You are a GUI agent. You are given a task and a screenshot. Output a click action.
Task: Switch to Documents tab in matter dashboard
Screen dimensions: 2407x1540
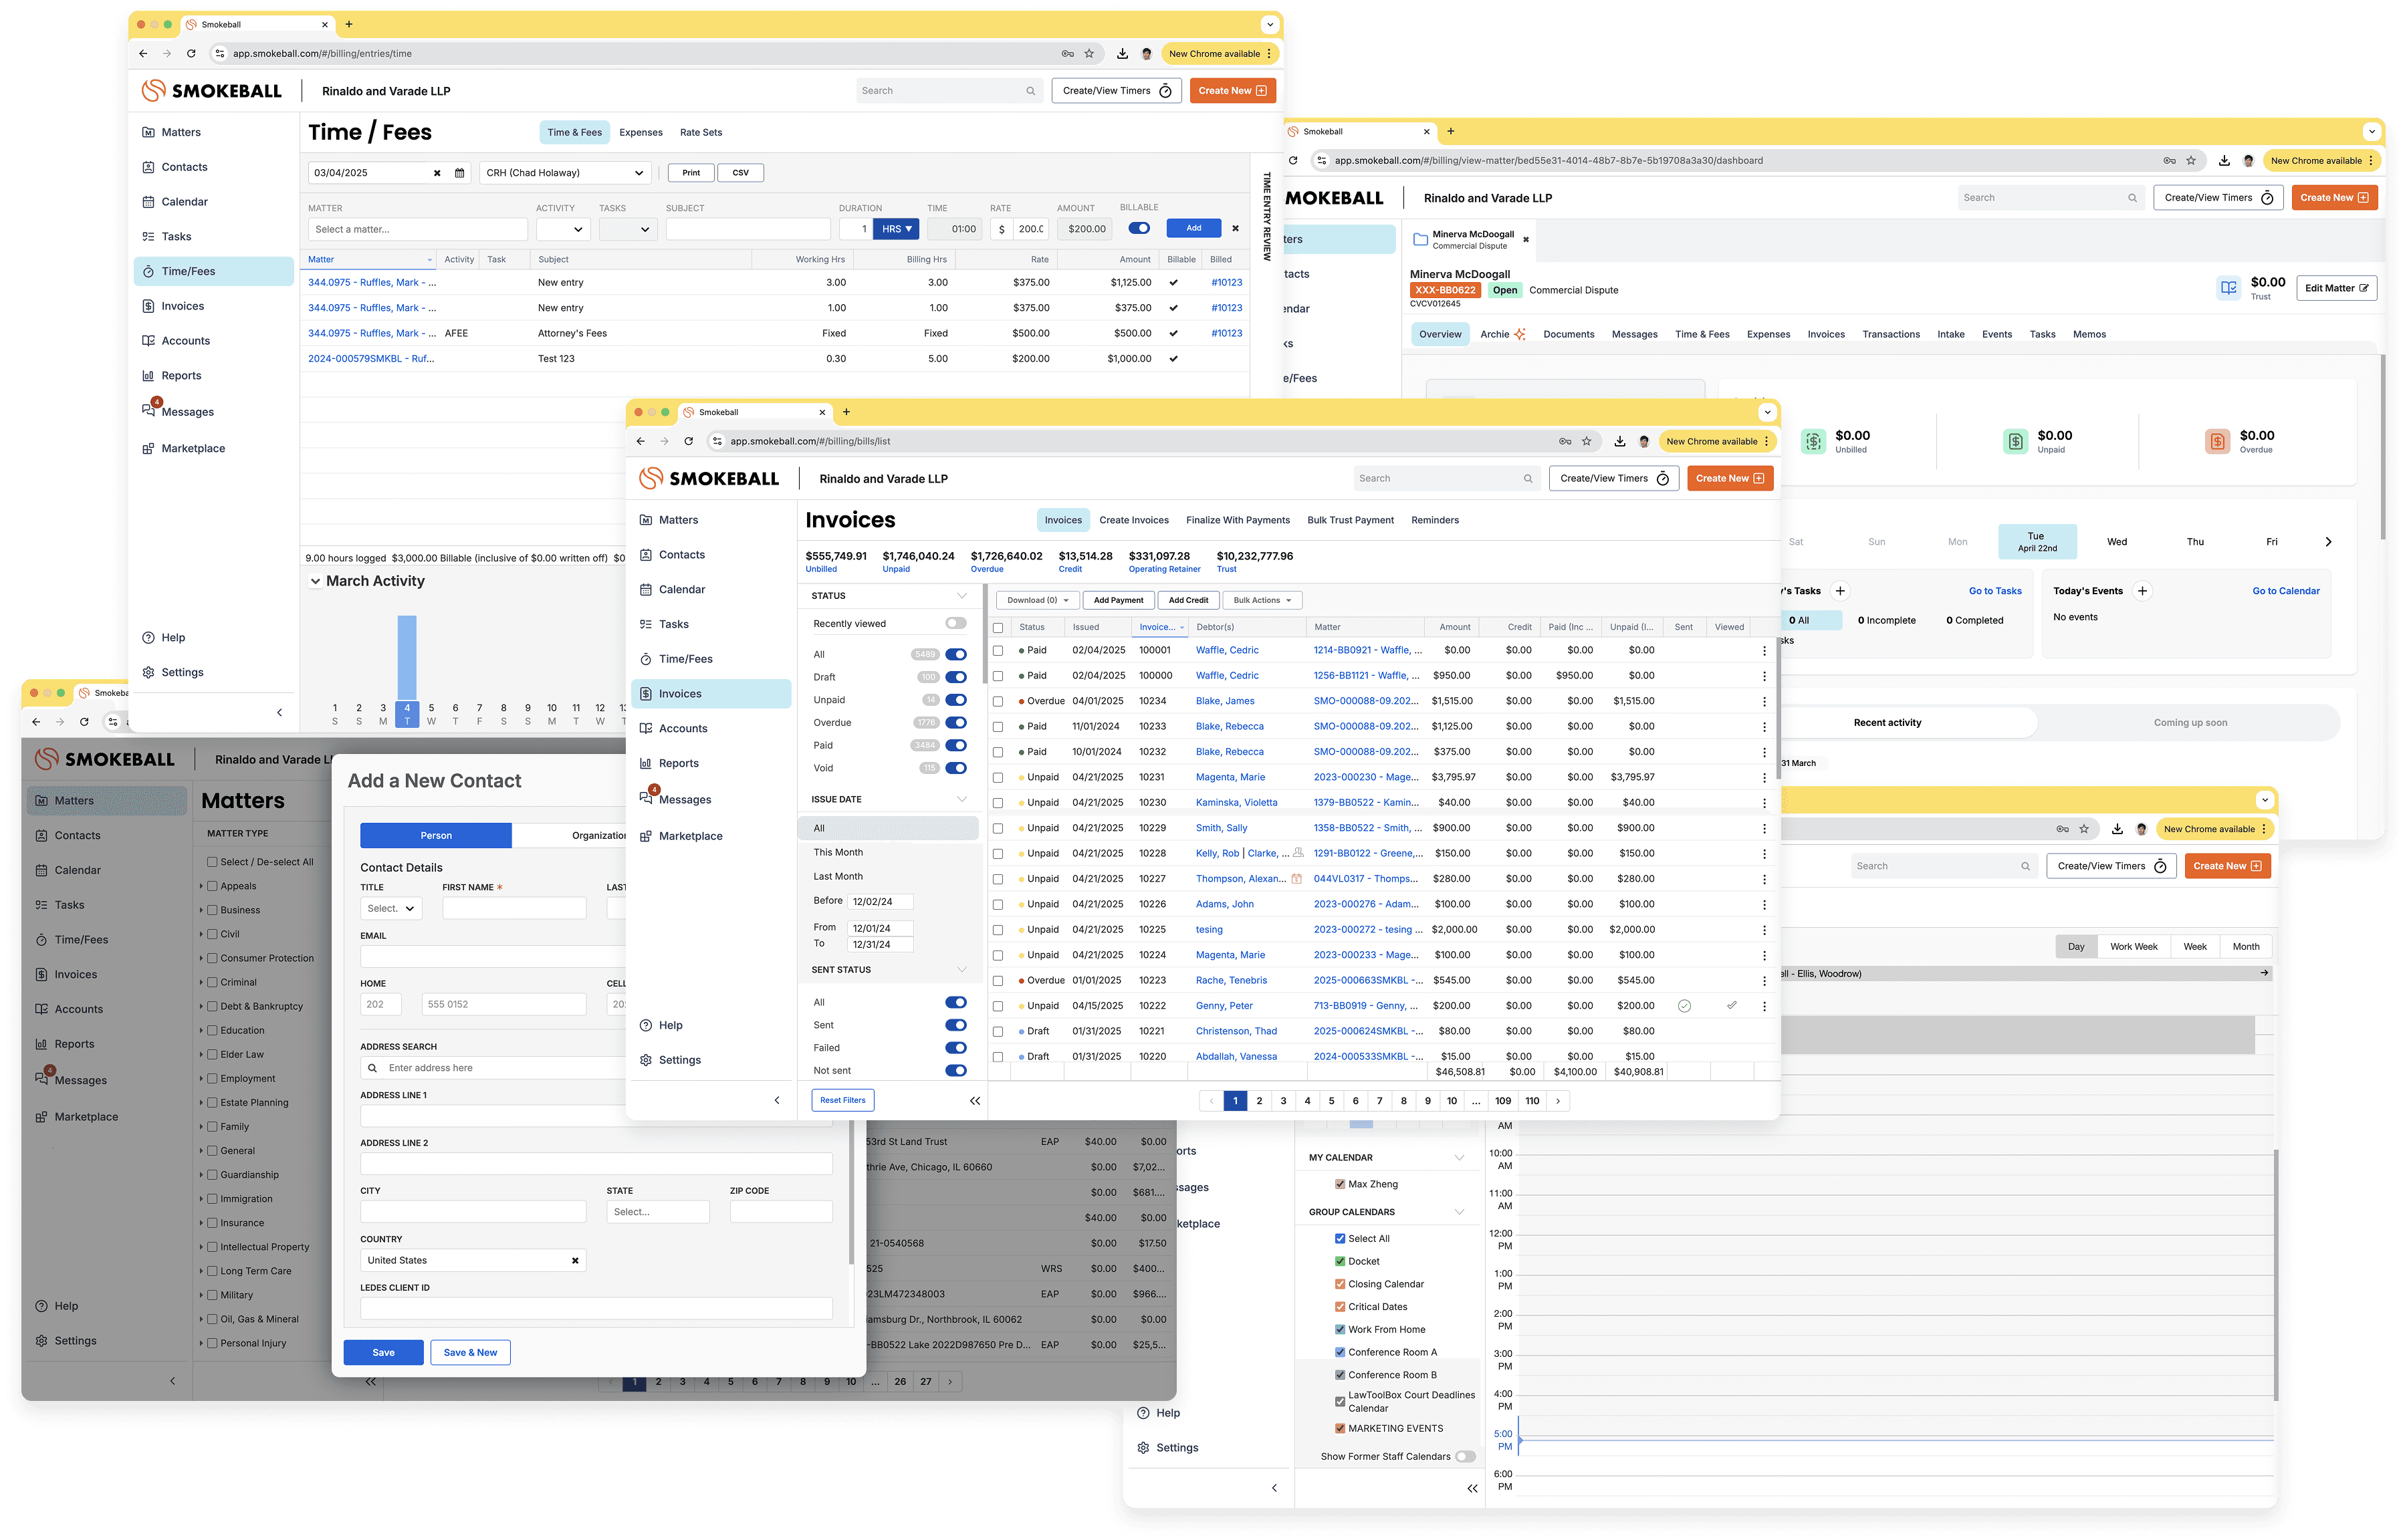click(1568, 334)
